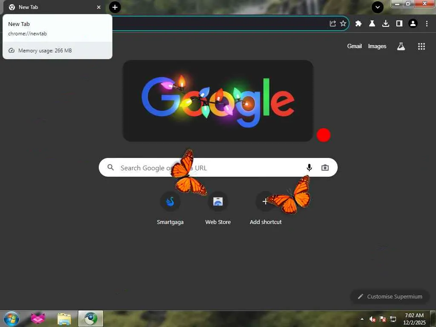
Task: Open the Images link
Action: (377, 46)
